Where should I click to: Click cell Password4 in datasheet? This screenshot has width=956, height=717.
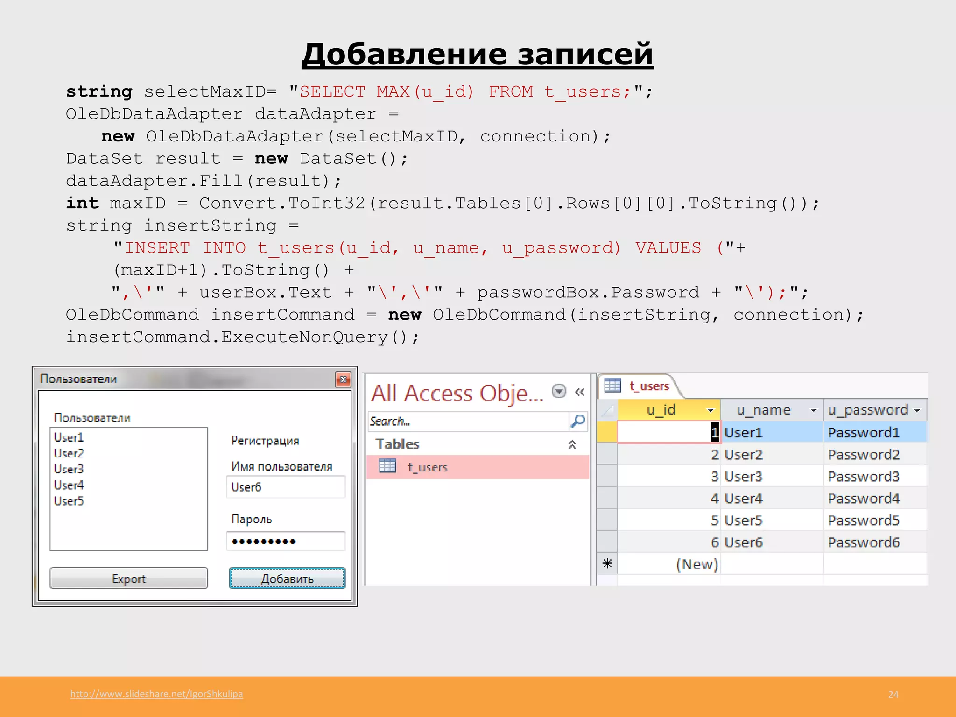click(x=875, y=498)
